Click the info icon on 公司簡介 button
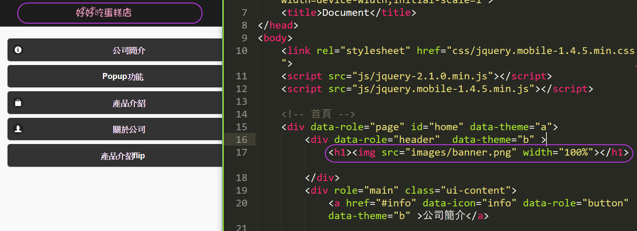Screen dimensions: 637x231 [x=18, y=50]
